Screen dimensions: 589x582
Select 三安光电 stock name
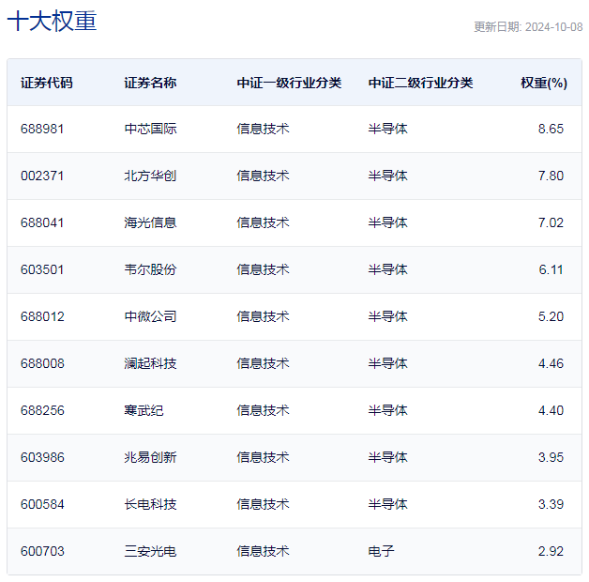click(x=150, y=551)
